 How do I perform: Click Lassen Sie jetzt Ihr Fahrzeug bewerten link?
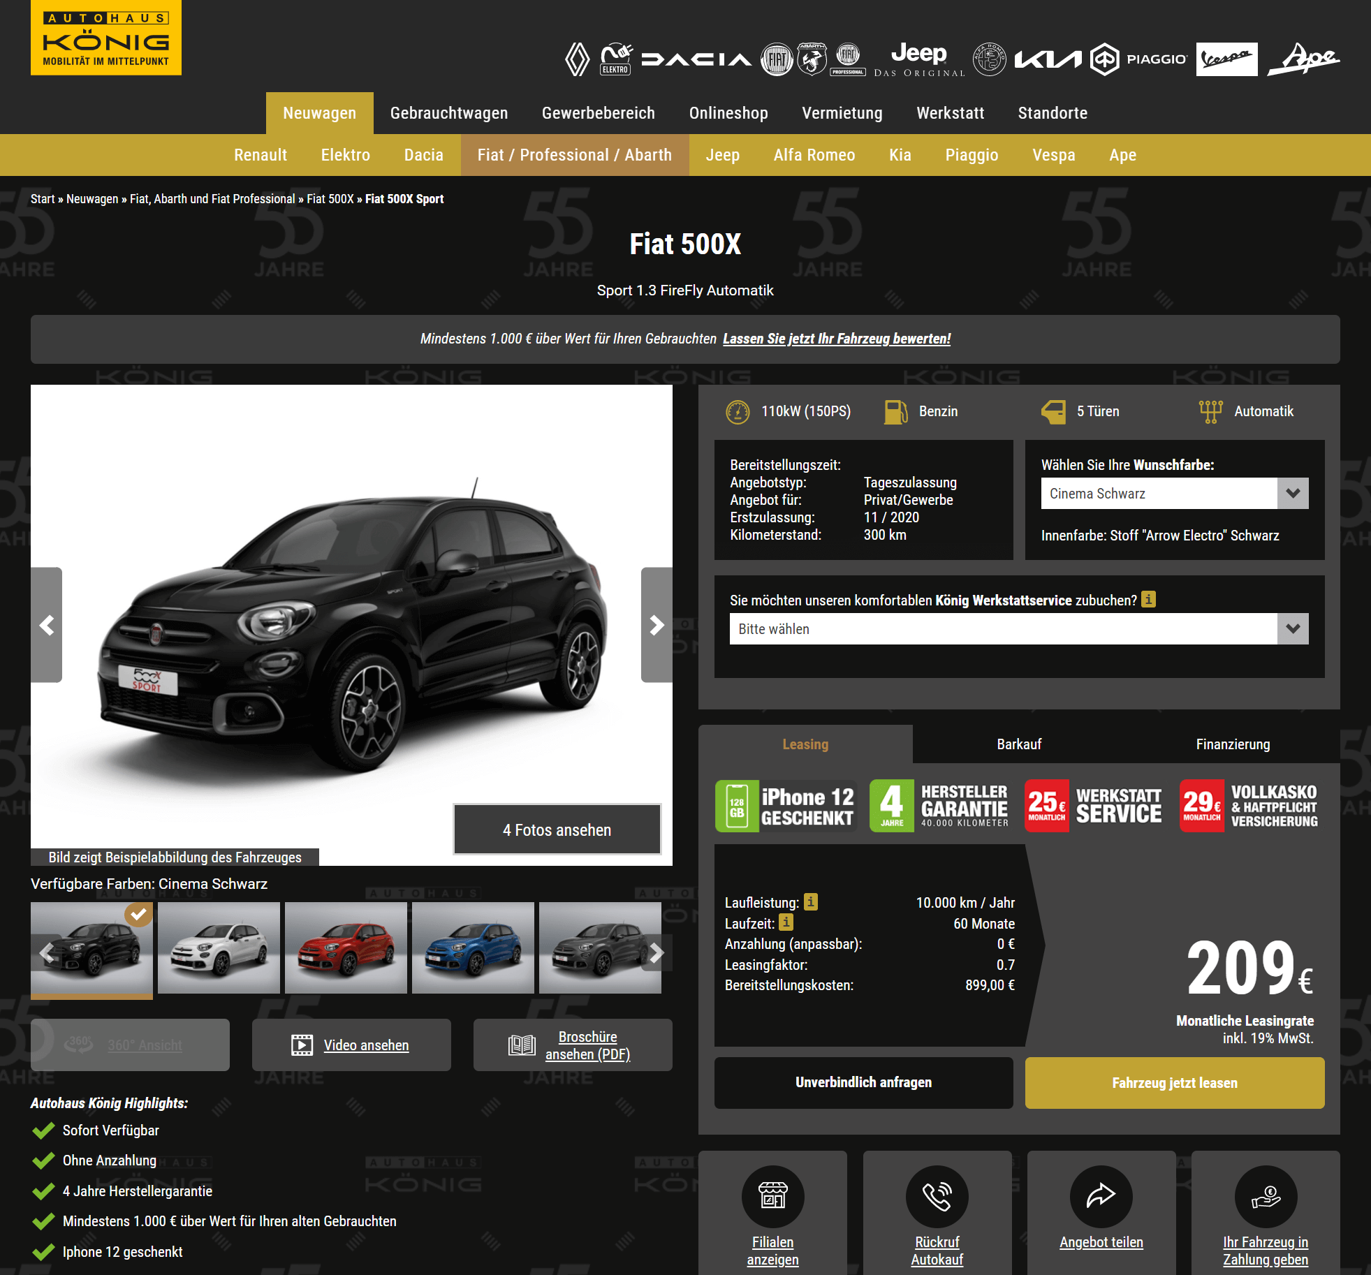(837, 339)
